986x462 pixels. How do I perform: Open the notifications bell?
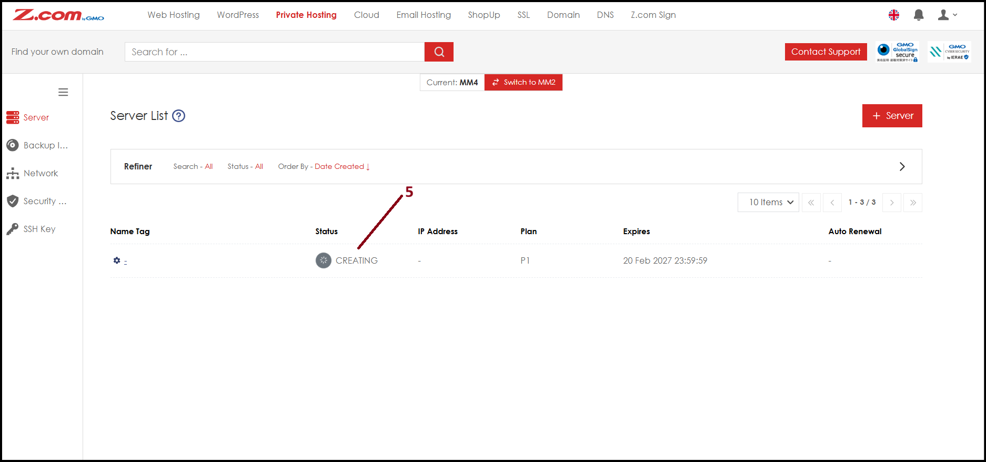(x=919, y=15)
